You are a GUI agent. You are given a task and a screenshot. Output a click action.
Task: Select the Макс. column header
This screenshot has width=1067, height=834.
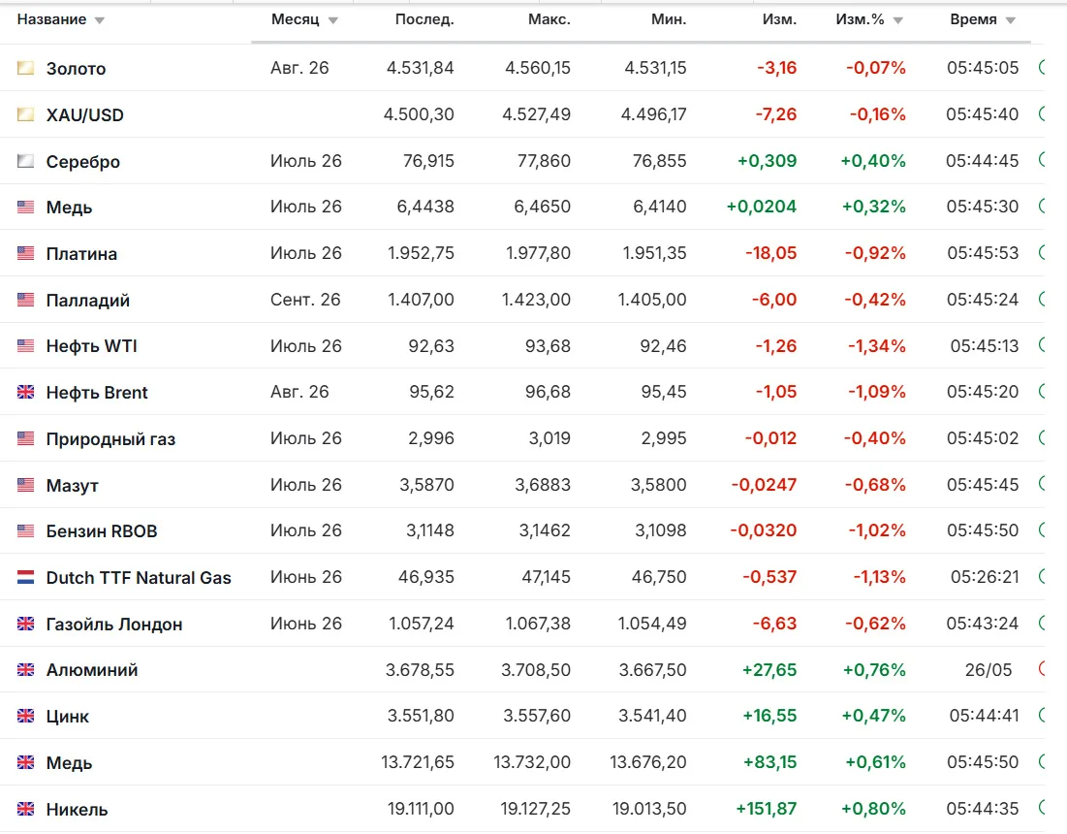[x=549, y=19]
